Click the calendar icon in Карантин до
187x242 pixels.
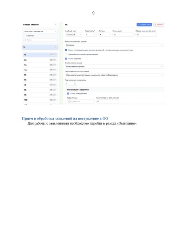[69, 101]
